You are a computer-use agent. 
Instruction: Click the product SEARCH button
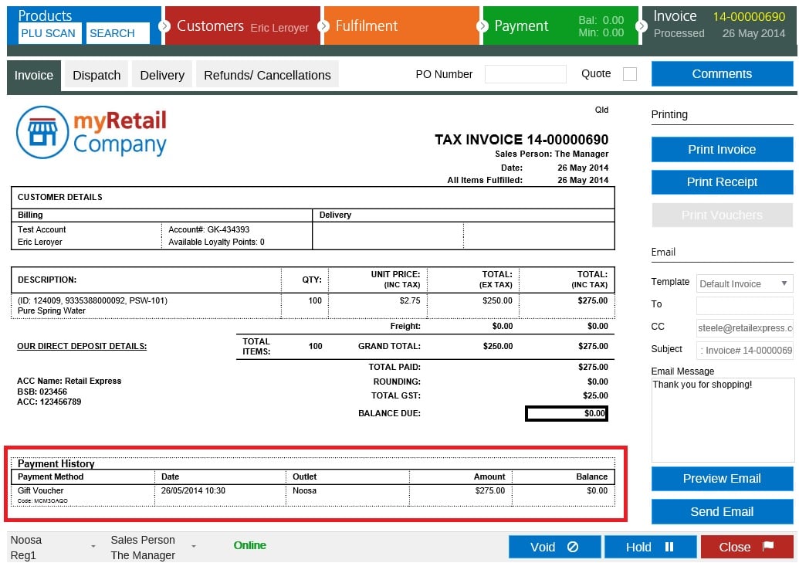(117, 33)
